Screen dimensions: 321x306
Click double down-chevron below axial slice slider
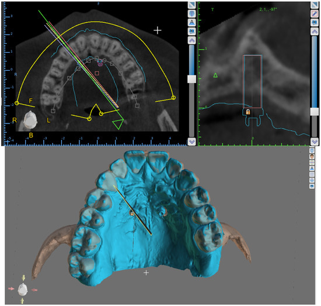(191, 142)
